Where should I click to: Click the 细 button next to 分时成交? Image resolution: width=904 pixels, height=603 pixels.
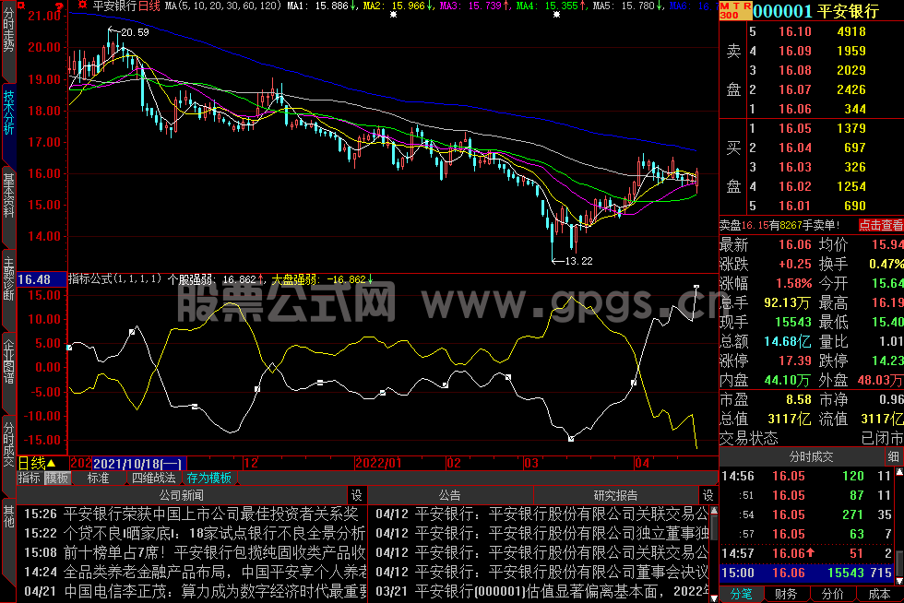893,456
